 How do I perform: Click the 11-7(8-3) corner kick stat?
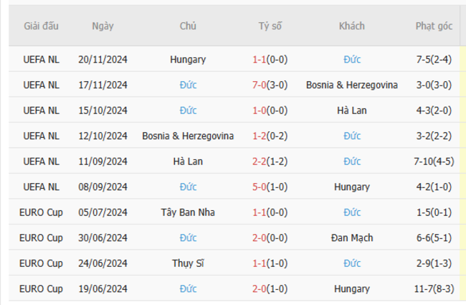tap(434, 289)
